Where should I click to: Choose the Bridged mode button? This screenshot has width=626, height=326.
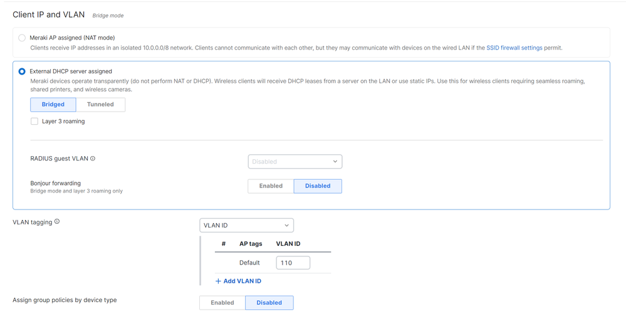pyautogui.click(x=53, y=104)
